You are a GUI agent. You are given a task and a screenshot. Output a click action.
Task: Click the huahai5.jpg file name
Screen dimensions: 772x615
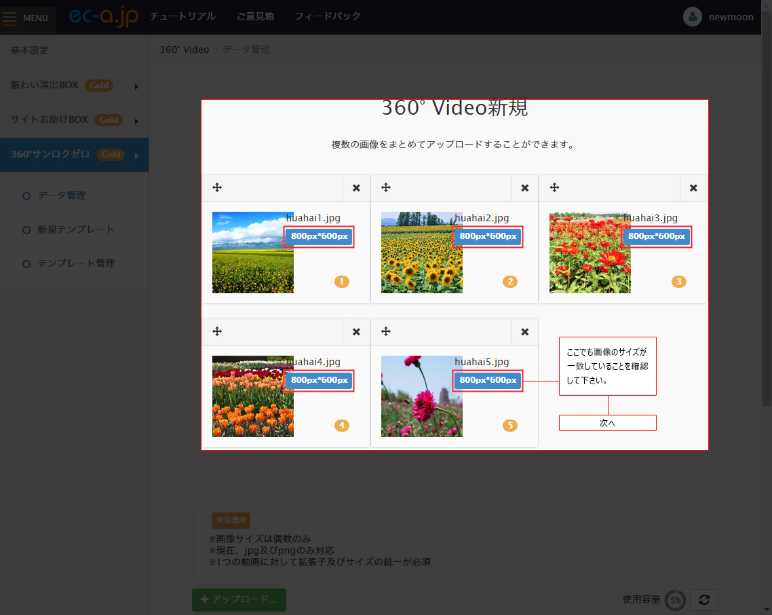482,362
